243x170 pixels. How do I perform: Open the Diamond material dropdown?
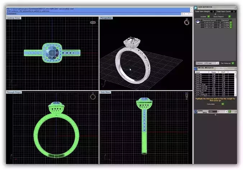click(217, 63)
